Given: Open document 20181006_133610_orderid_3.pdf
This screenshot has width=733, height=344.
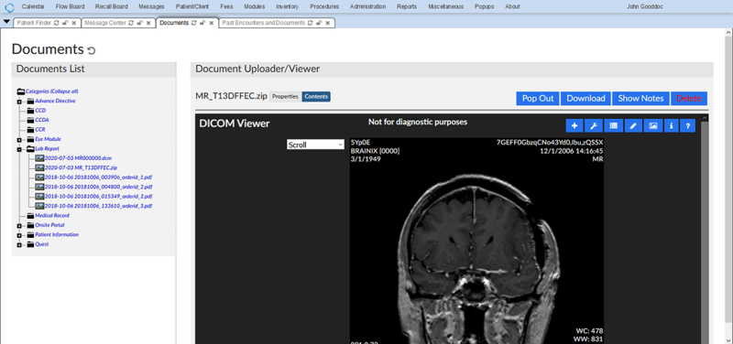Looking at the screenshot, I should [x=99, y=206].
